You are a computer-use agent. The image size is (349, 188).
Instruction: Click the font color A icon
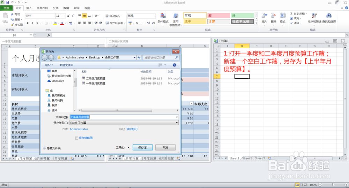tap(62, 23)
